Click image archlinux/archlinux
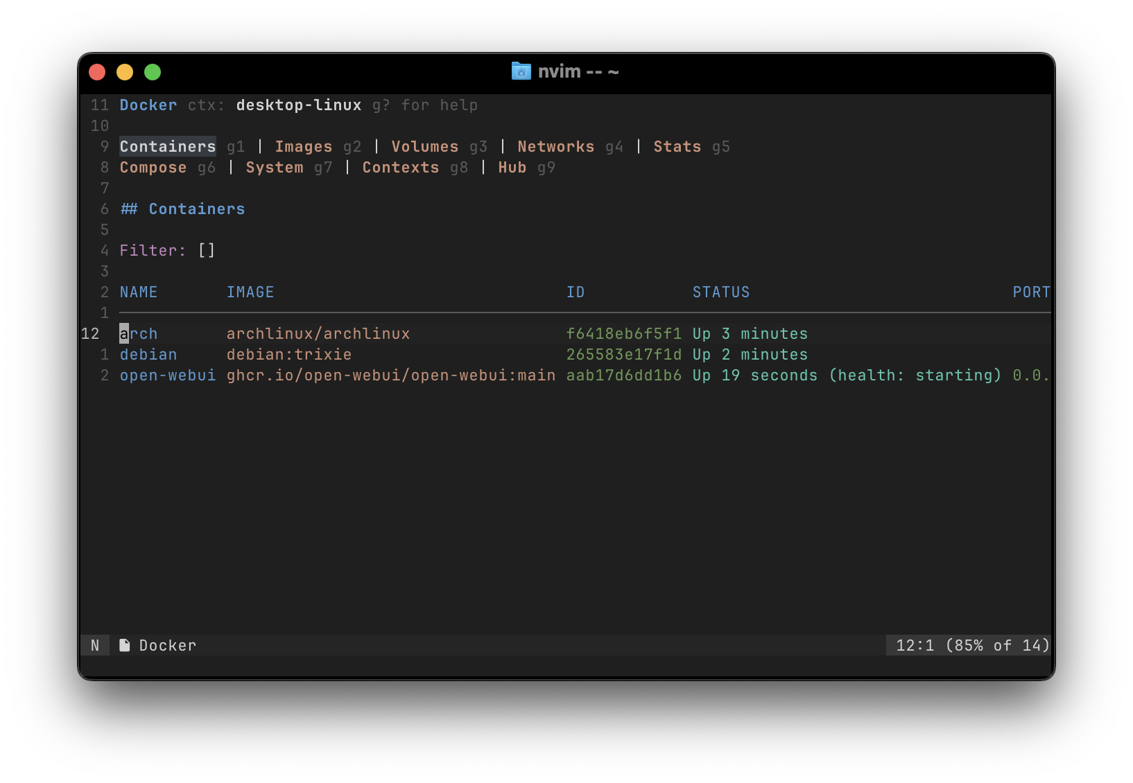Screen dimensions: 1133x783 coord(318,333)
